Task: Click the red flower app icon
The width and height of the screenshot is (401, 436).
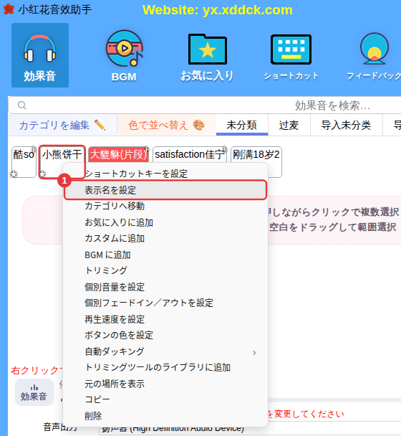Action: click(9, 9)
